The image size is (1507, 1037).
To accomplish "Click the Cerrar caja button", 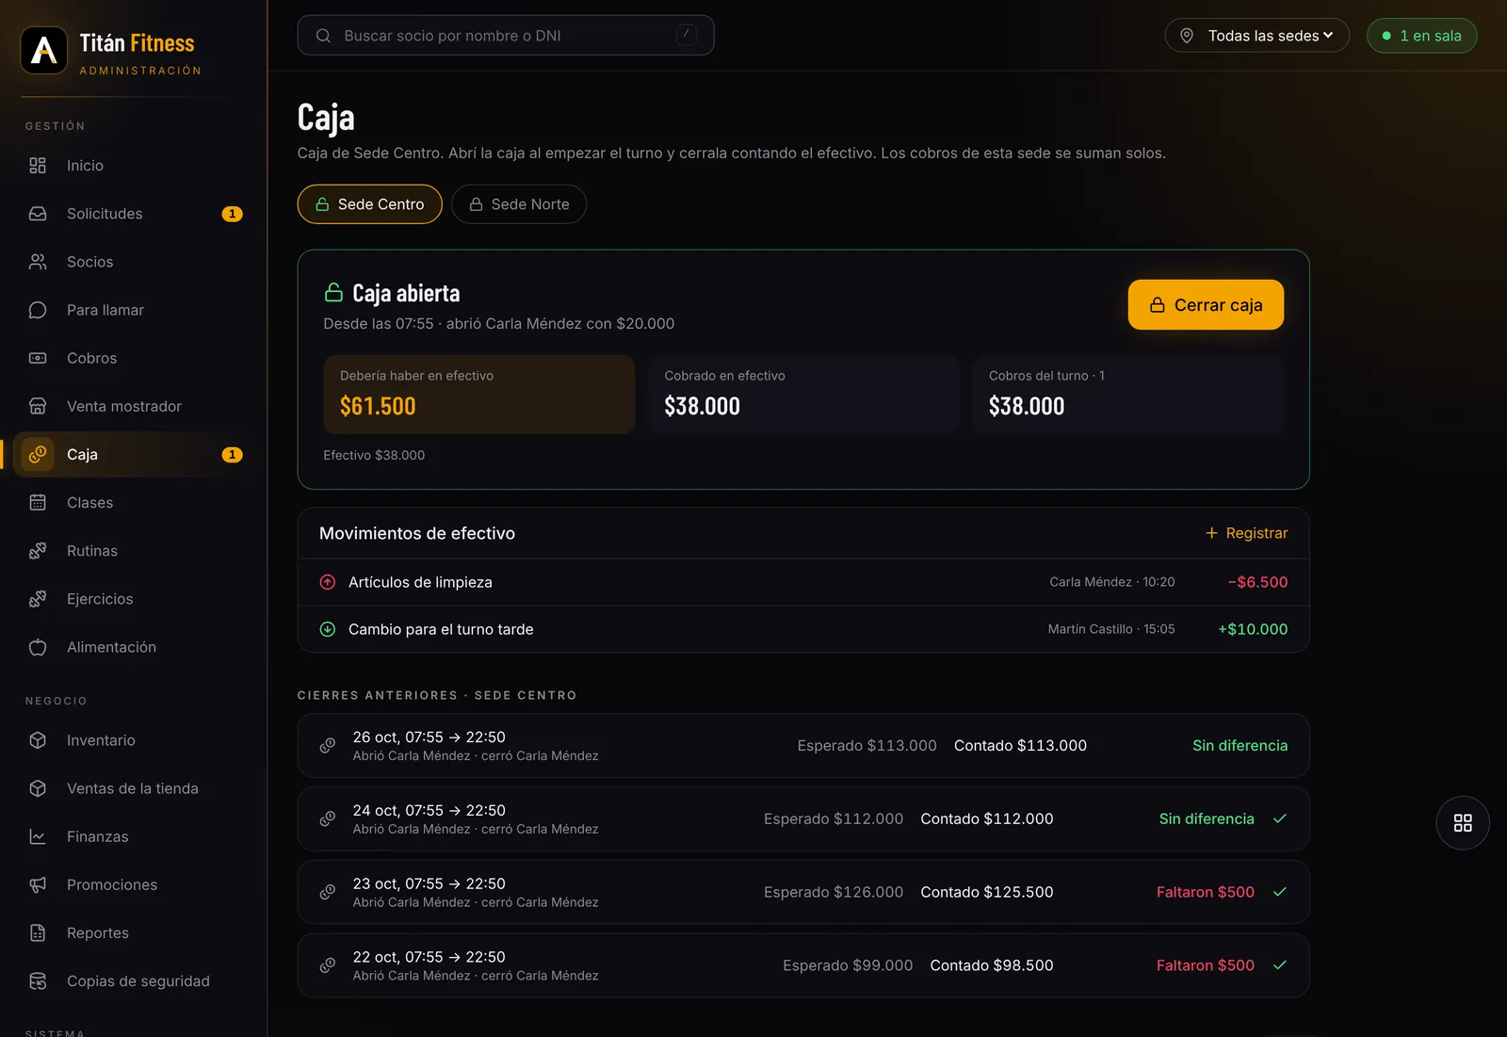I will click(1206, 305).
